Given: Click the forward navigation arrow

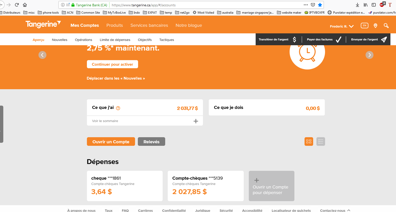Looking at the screenshot, I should (9, 5).
